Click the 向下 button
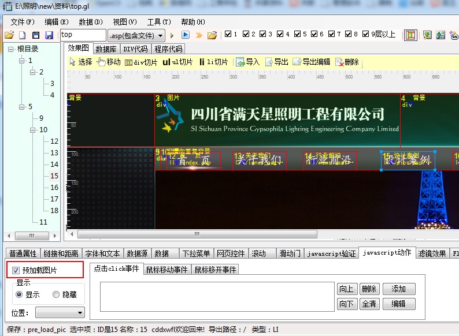 (x=347, y=304)
